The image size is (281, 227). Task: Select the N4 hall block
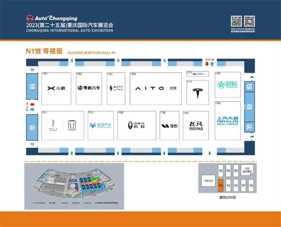(x=228, y=171)
